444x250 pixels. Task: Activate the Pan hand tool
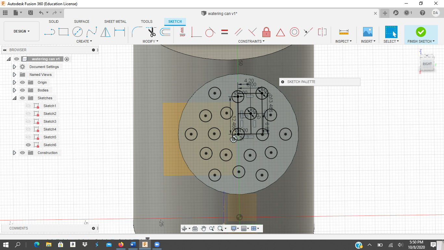[203, 229]
